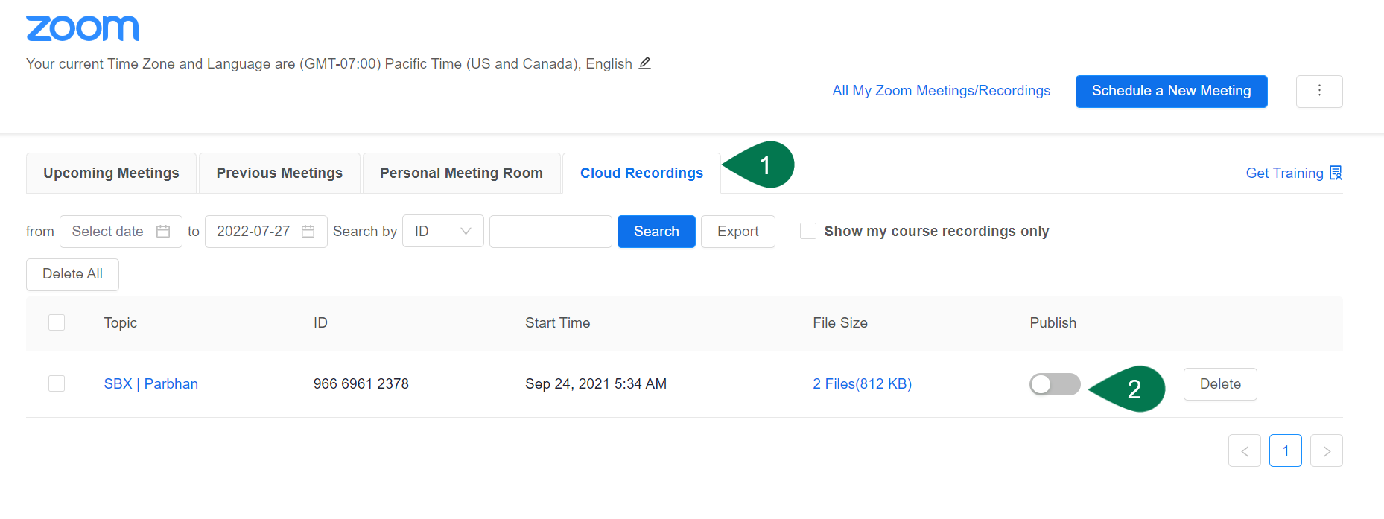Open the 'to' date calendar icon

pyautogui.click(x=308, y=232)
